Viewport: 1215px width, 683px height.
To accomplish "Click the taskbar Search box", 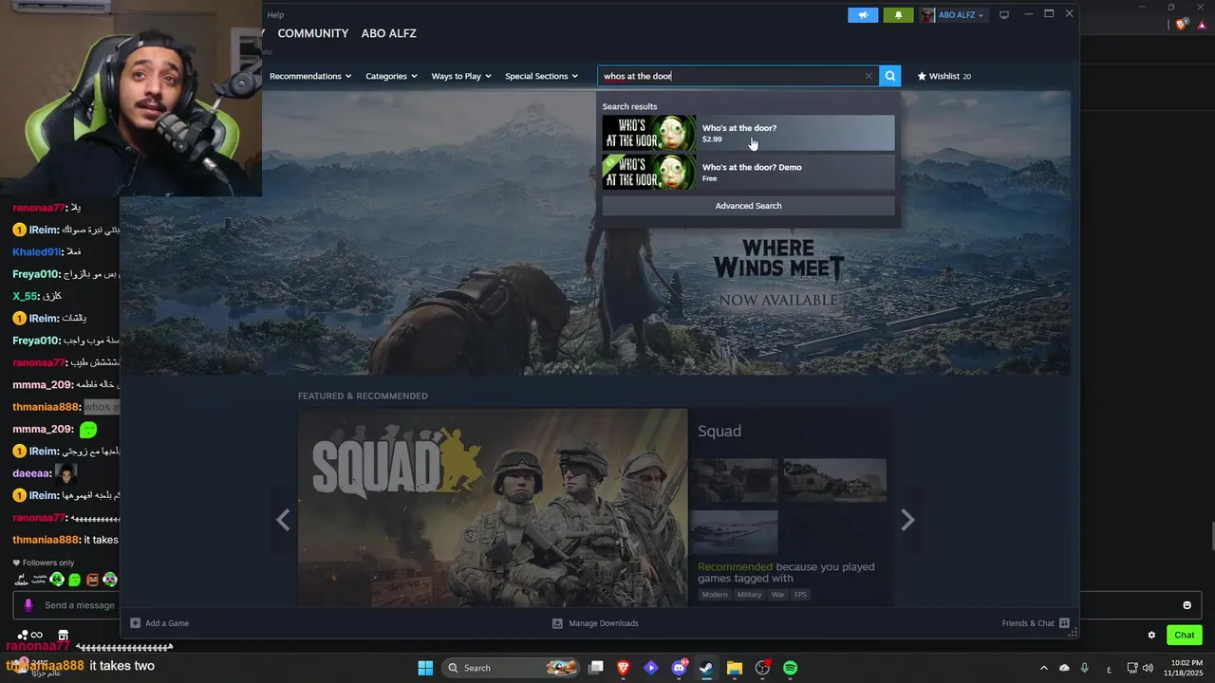I will (x=513, y=668).
